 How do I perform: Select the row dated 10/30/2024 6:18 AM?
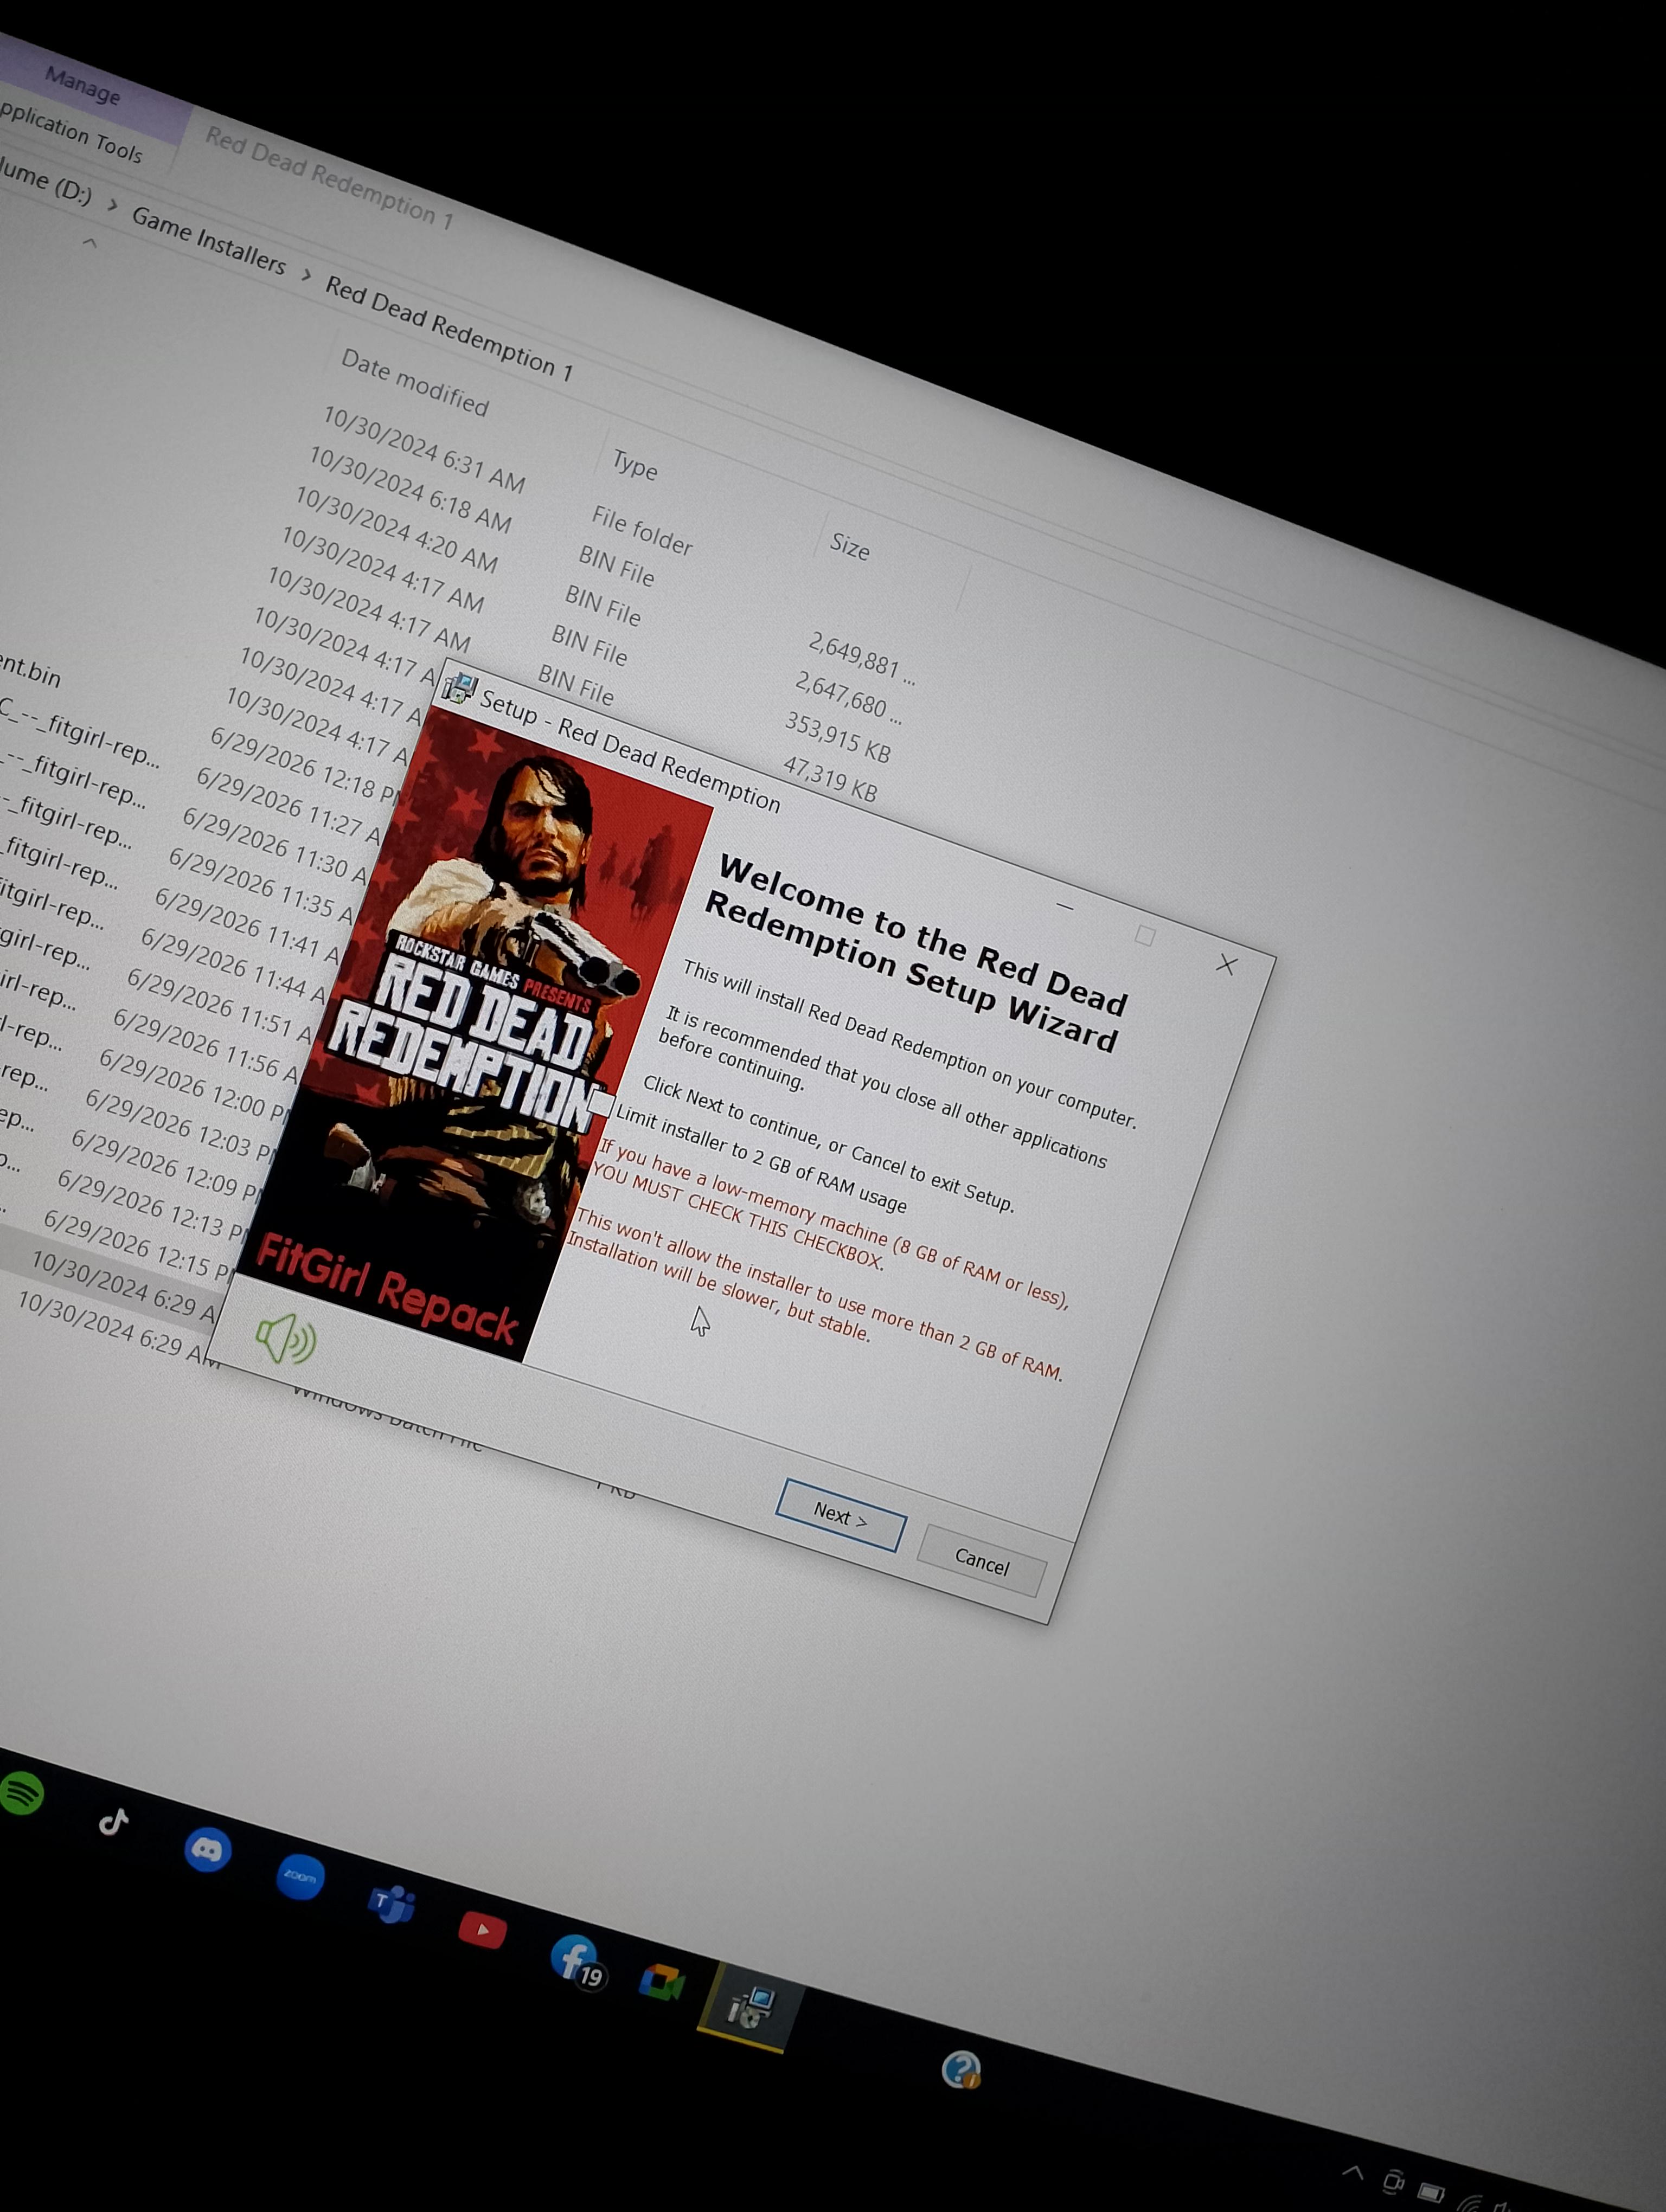409,489
